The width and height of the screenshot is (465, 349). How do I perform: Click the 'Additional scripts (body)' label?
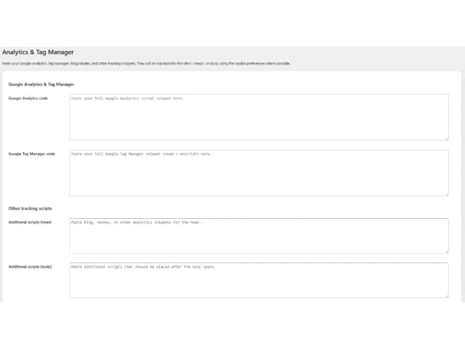point(31,267)
